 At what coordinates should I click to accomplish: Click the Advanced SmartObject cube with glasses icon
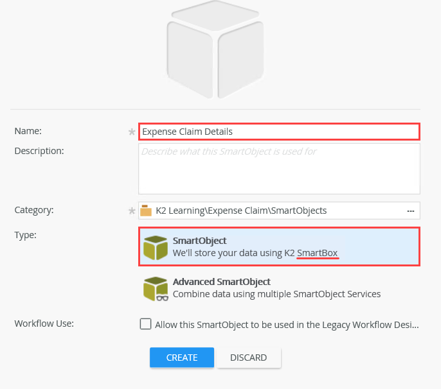click(156, 289)
